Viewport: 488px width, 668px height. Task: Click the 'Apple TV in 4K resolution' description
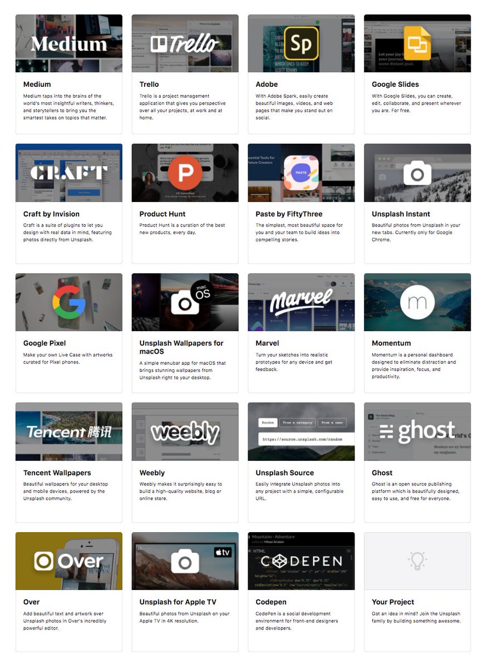click(x=185, y=617)
